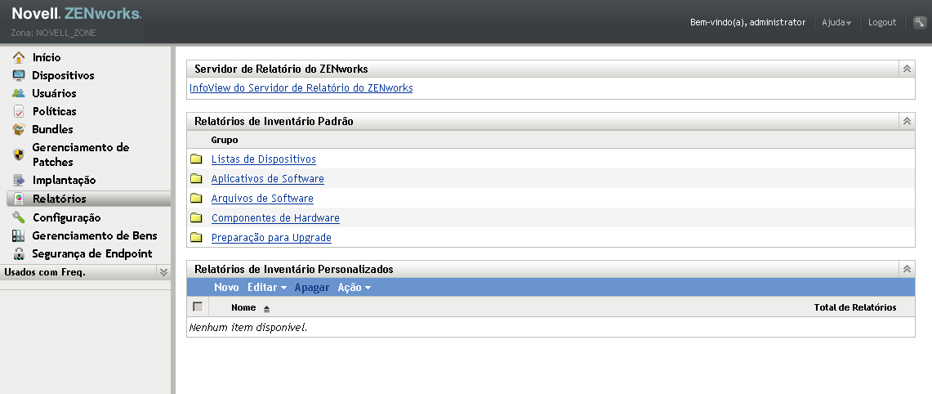Click the Dispositivos monitor icon
The image size is (932, 394).
(19, 75)
